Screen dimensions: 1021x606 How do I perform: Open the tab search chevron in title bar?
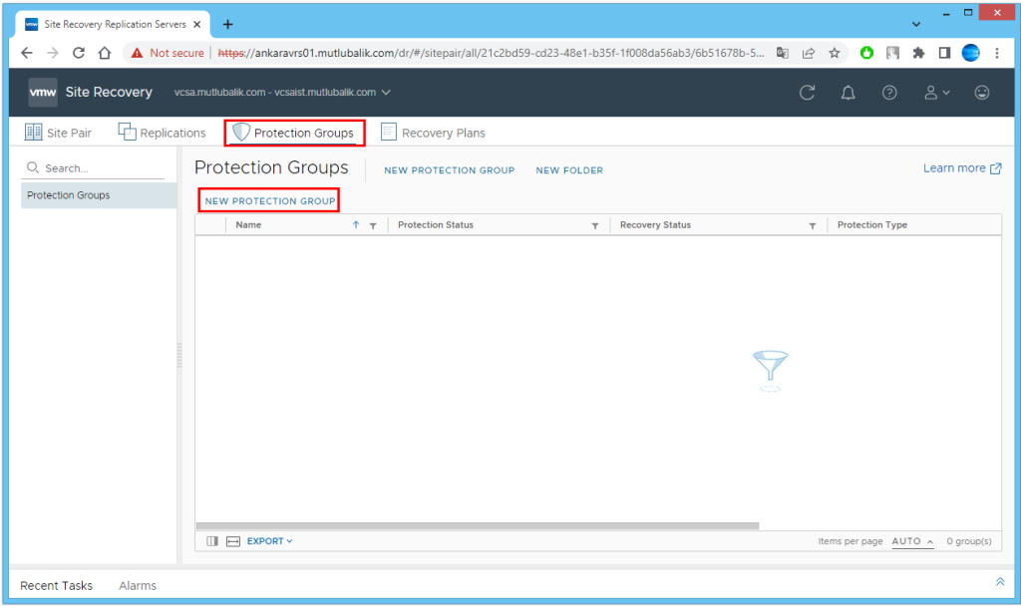[915, 25]
